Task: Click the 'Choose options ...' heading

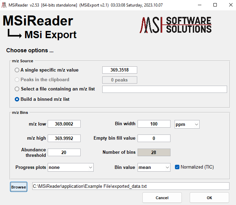Action: coord(30,50)
